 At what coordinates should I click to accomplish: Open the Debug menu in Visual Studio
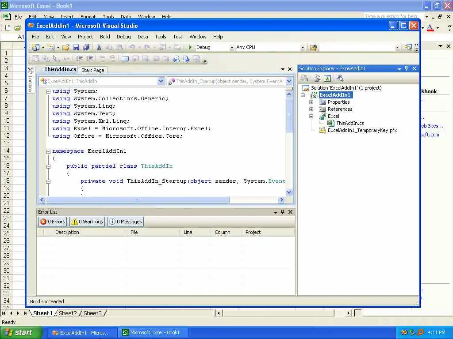[x=124, y=37]
